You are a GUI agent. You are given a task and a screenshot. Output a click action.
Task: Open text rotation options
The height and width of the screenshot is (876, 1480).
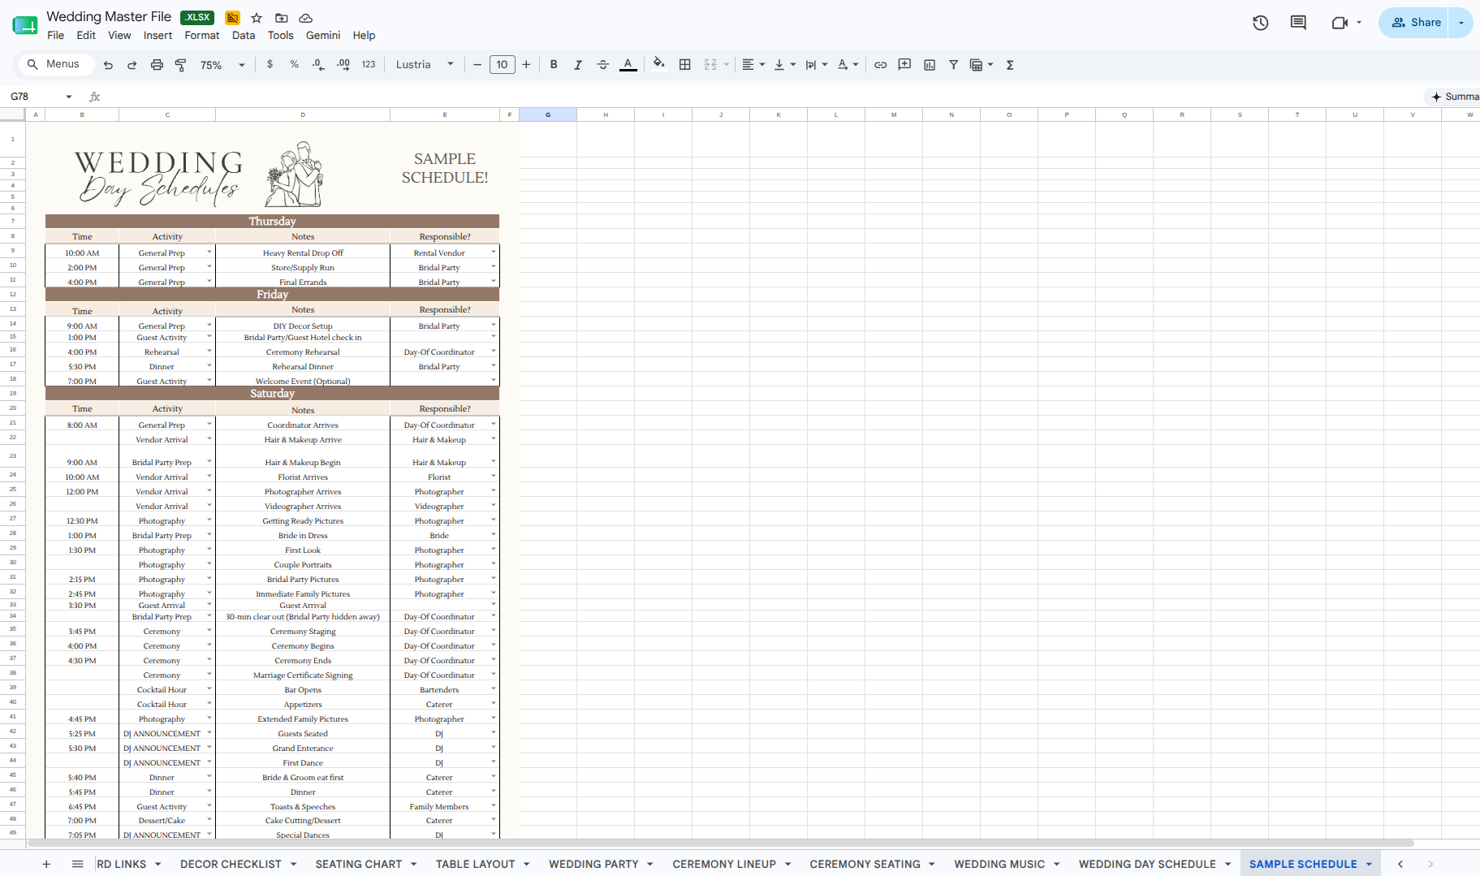[x=848, y=65]
